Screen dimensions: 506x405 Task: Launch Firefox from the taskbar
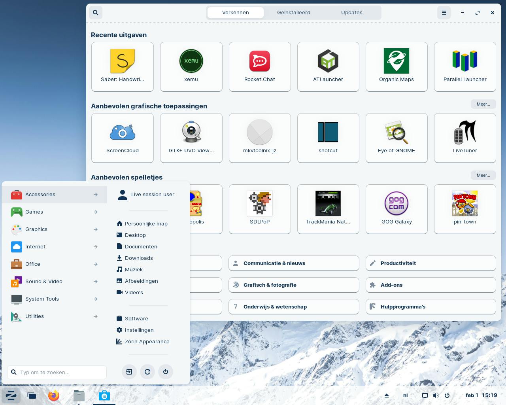[54, 395]
